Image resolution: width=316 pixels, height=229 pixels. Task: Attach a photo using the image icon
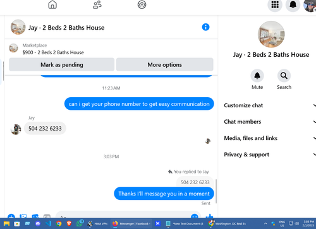click(23, 216)
